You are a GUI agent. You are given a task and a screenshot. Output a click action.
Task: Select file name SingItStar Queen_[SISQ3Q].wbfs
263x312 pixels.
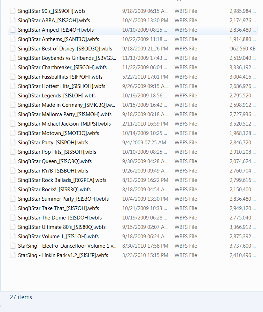pyautogui.click(x=55, y=161)
